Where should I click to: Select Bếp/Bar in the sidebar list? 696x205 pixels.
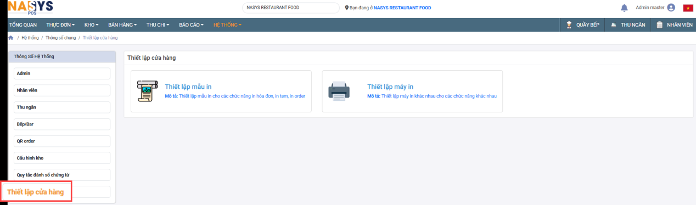pyautogui.click(x=62, y=124)
